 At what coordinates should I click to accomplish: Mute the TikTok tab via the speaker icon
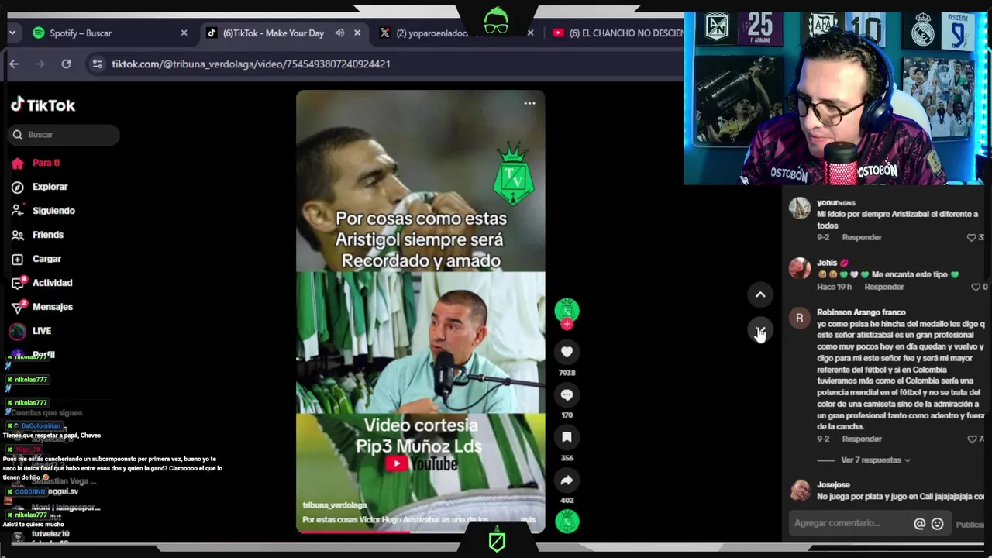339,33
